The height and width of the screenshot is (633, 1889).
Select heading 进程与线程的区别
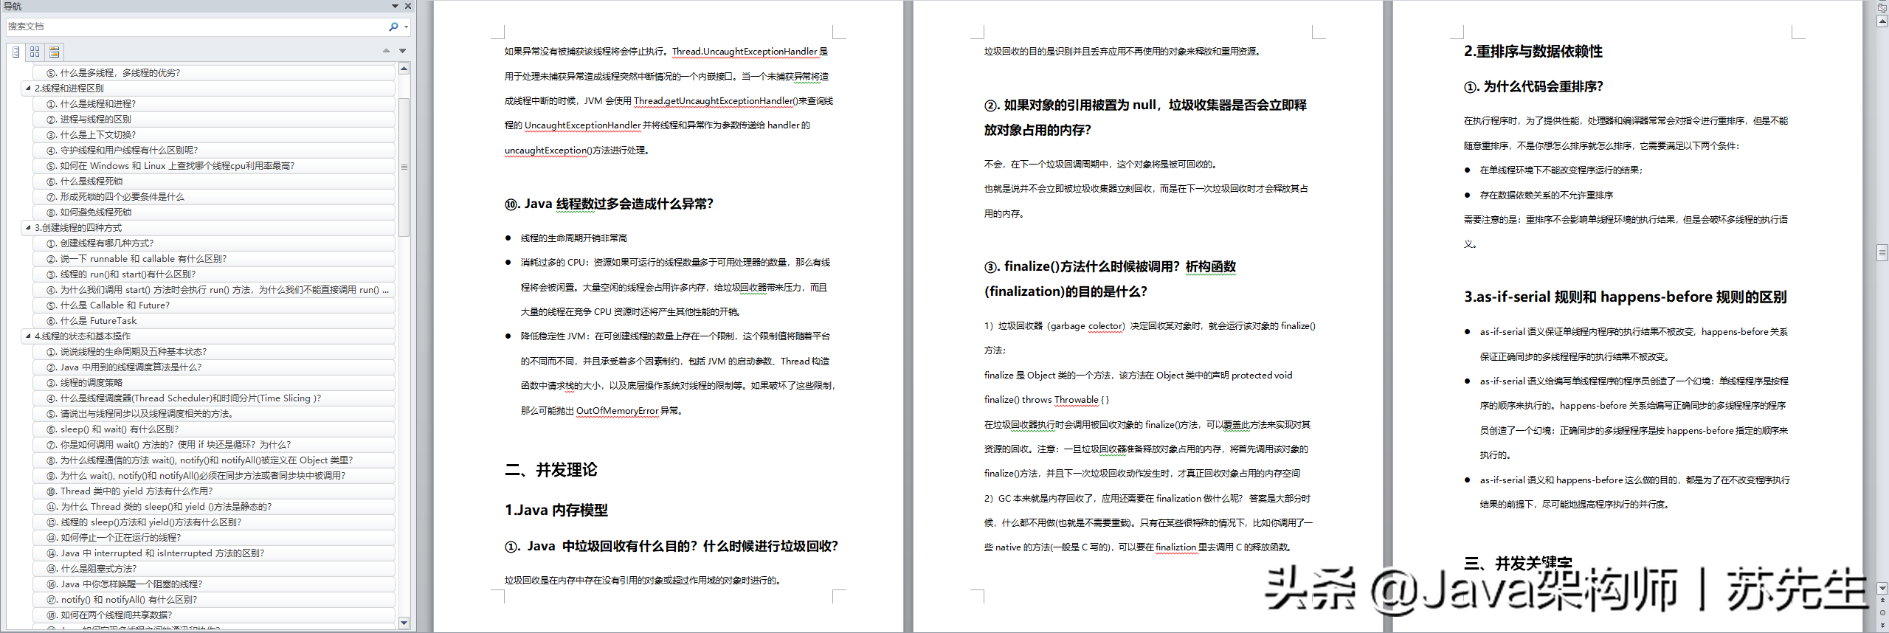214,120
